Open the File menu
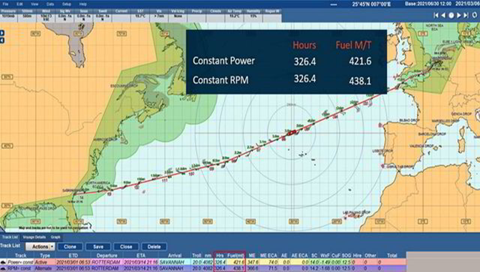The width and height of the screenshot is (480, 272). (x=6, y=4)
